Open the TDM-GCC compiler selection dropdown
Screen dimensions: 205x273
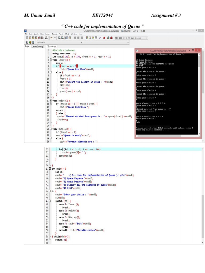(x=131, y=38)
